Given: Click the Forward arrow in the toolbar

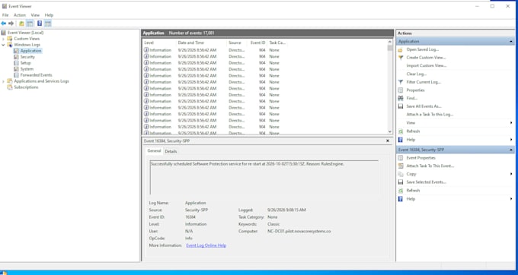Looking at the screenshot, I should [11, 24].
